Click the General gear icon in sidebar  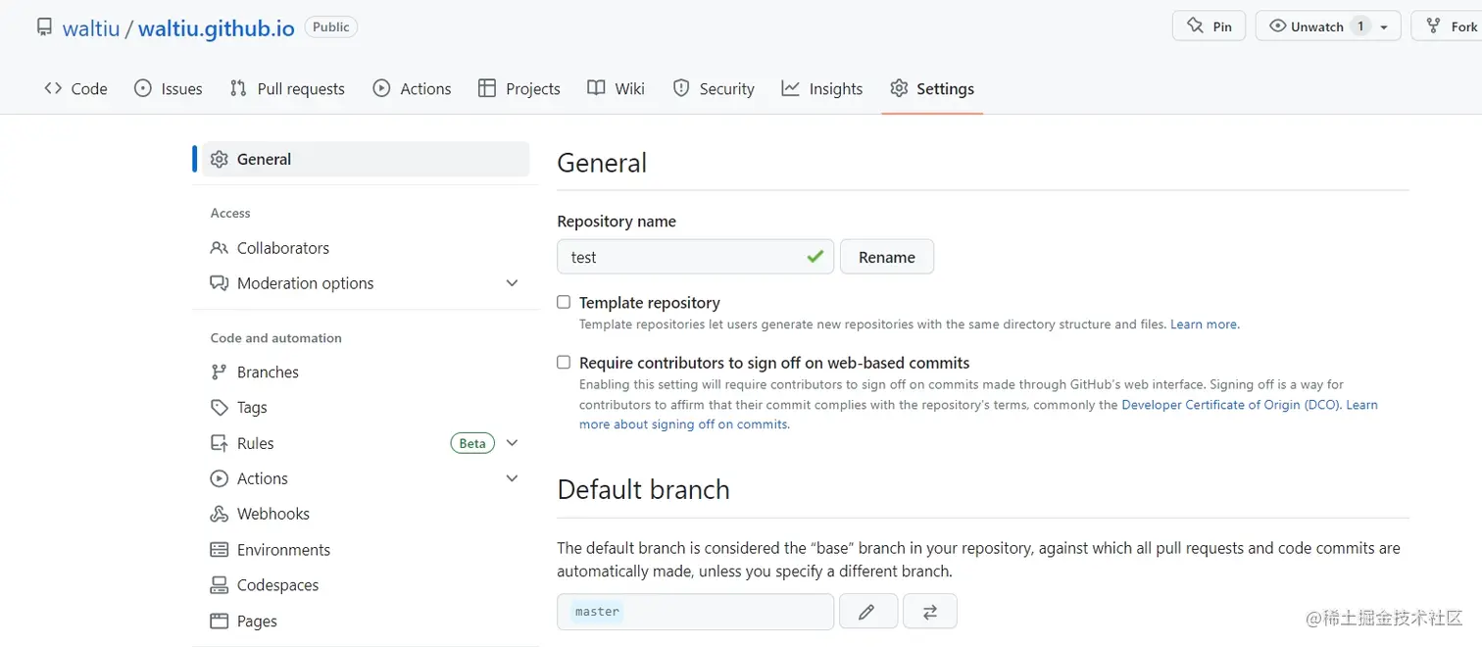220,159
